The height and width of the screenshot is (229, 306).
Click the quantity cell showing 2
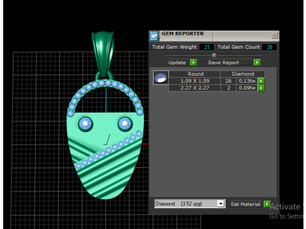coord(228,88)
